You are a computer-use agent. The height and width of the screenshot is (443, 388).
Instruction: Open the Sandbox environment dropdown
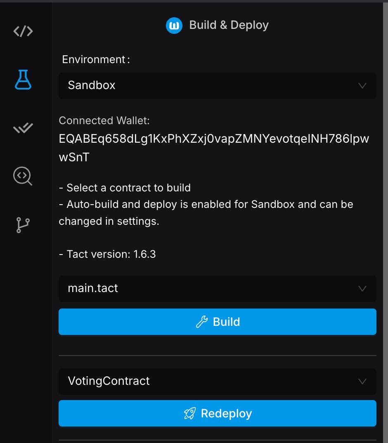tap(217, 86)
